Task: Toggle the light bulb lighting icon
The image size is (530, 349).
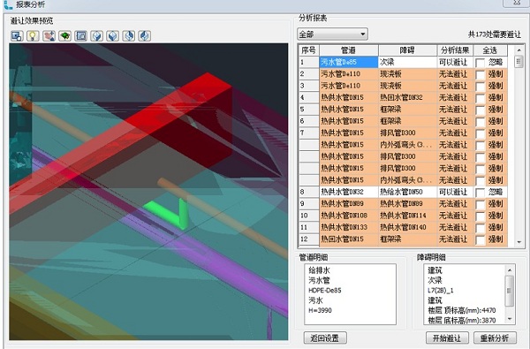Action: tap(33, 35)
